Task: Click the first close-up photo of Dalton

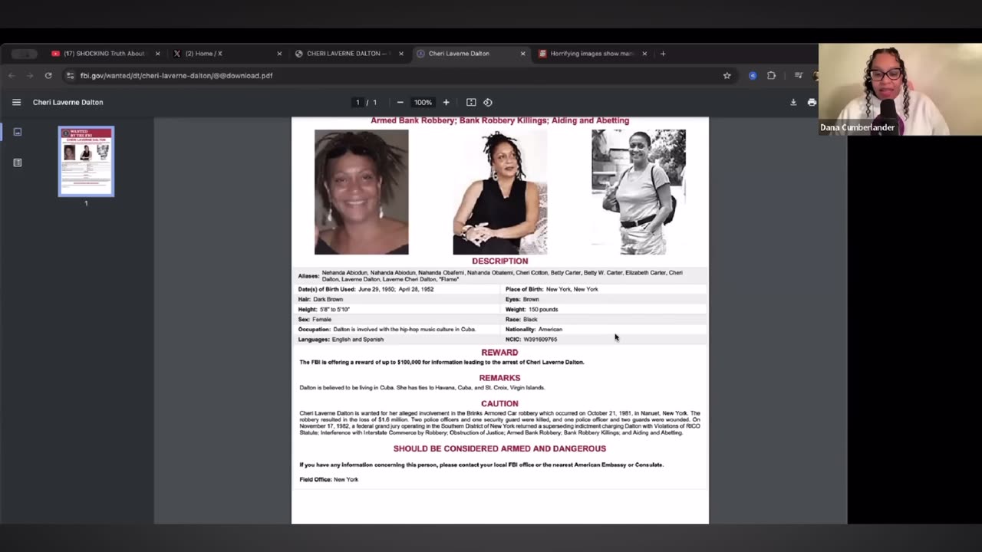Action: (x=361, y=192)
